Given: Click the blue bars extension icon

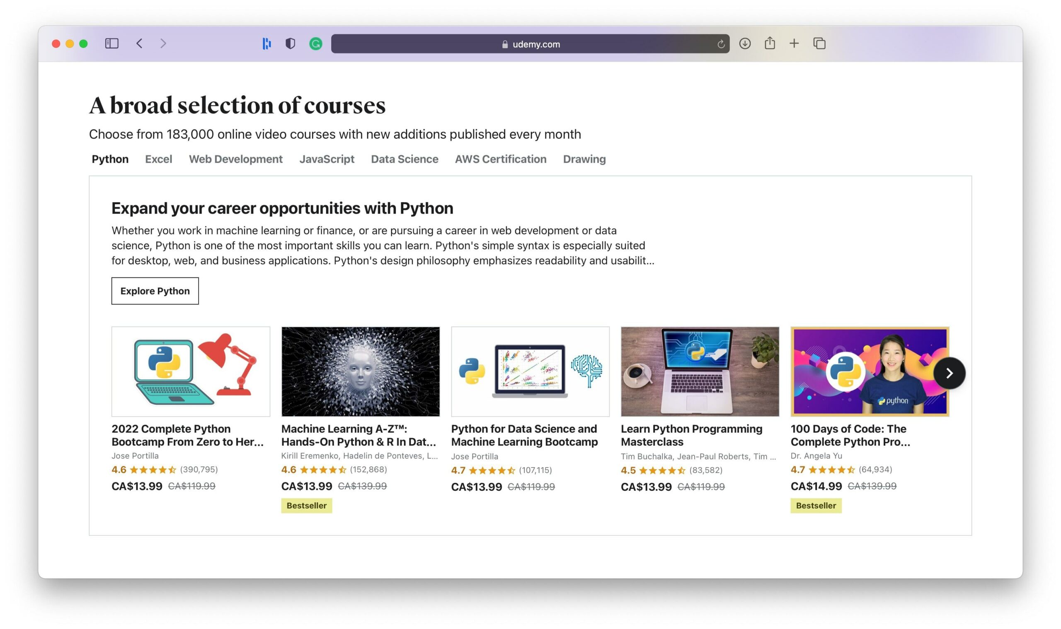Looking at the screenshot, I should point(266,43).
